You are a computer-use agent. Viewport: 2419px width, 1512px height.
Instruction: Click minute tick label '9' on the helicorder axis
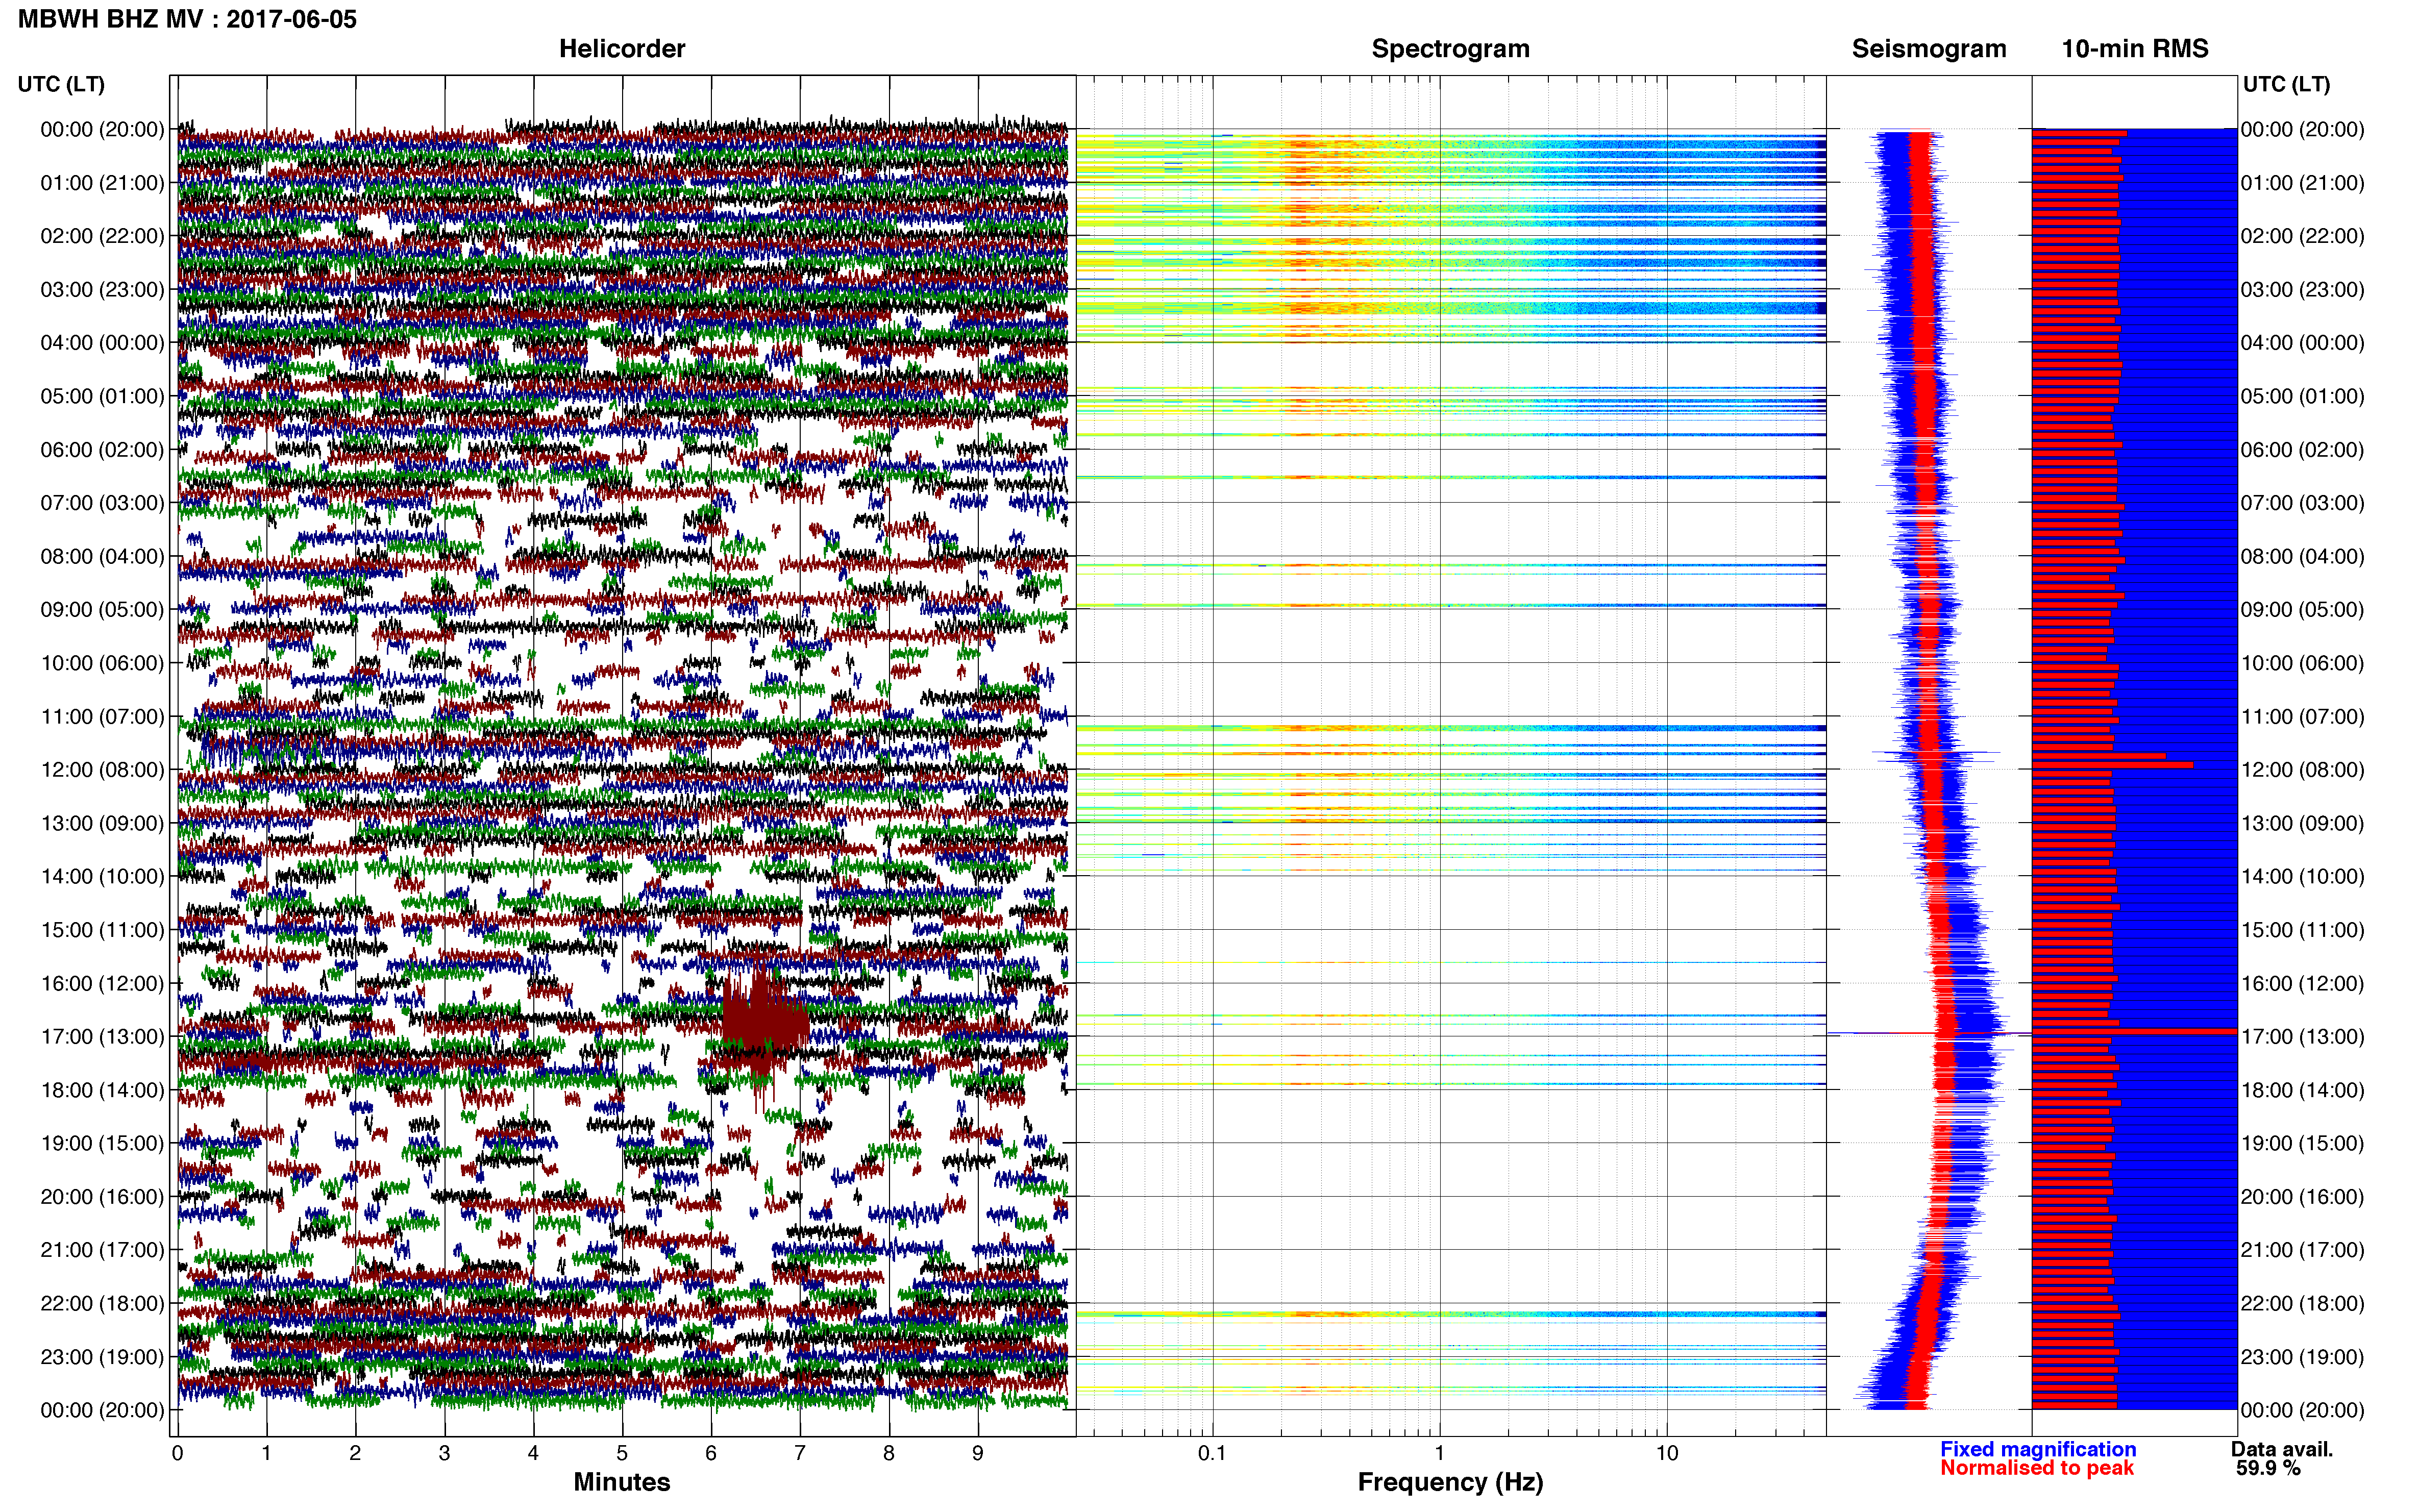tap(978, 1453)
